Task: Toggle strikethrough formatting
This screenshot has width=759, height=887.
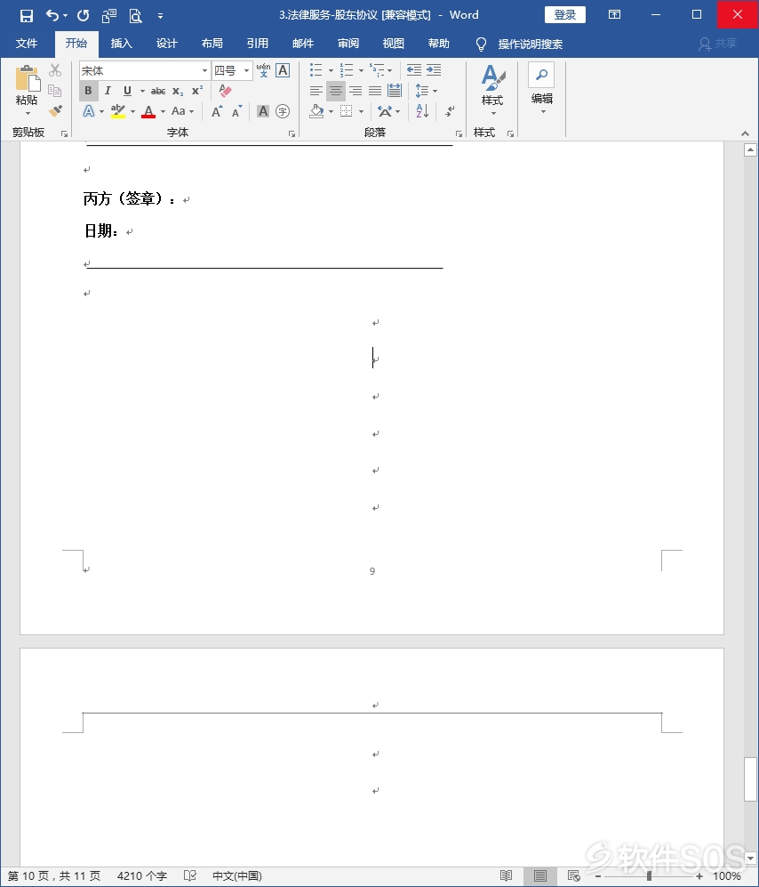Action: pyautogui.click(x=158, y=91)
